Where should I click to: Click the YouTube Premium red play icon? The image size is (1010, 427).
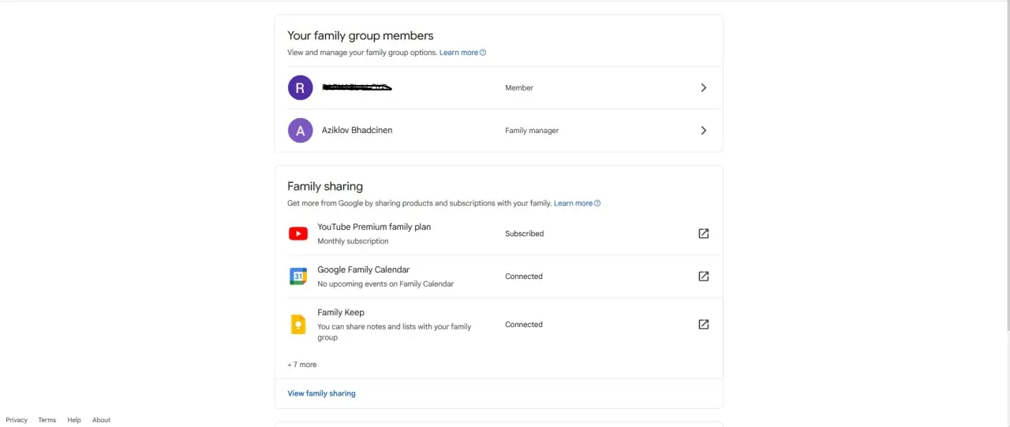298,234
